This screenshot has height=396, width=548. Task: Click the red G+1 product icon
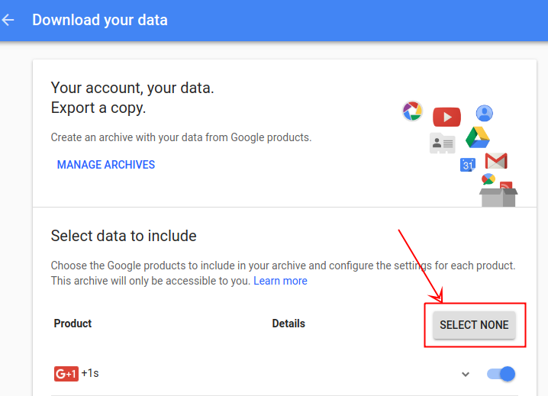pos(66,374)
